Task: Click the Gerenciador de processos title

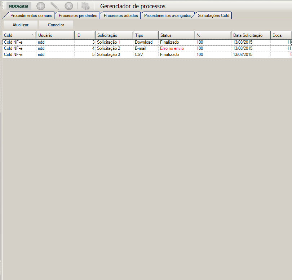Action: (x=133, y=6)
